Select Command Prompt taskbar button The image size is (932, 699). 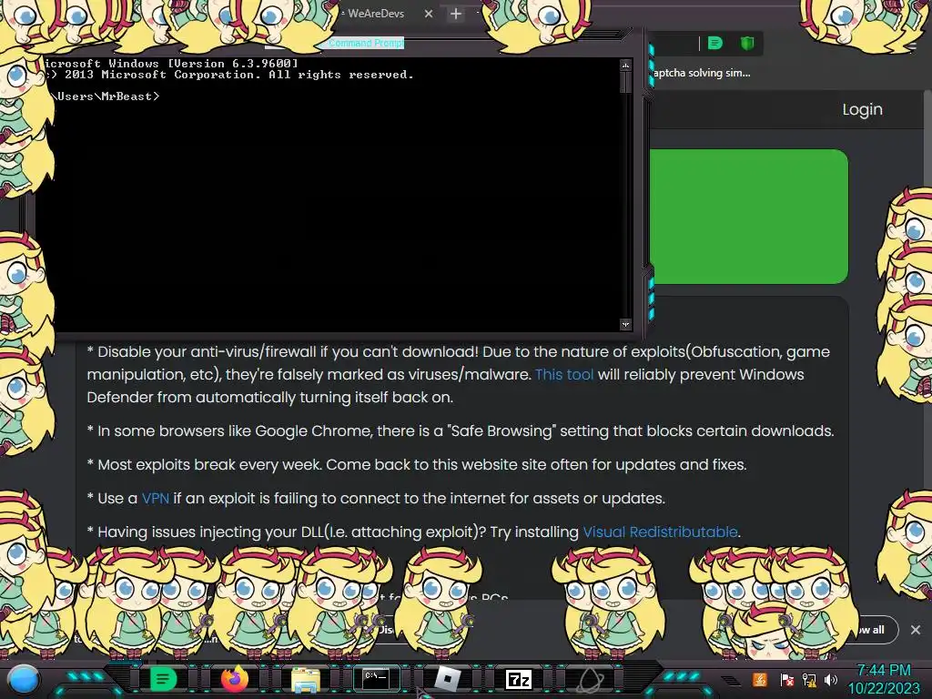tap(376, 679)
